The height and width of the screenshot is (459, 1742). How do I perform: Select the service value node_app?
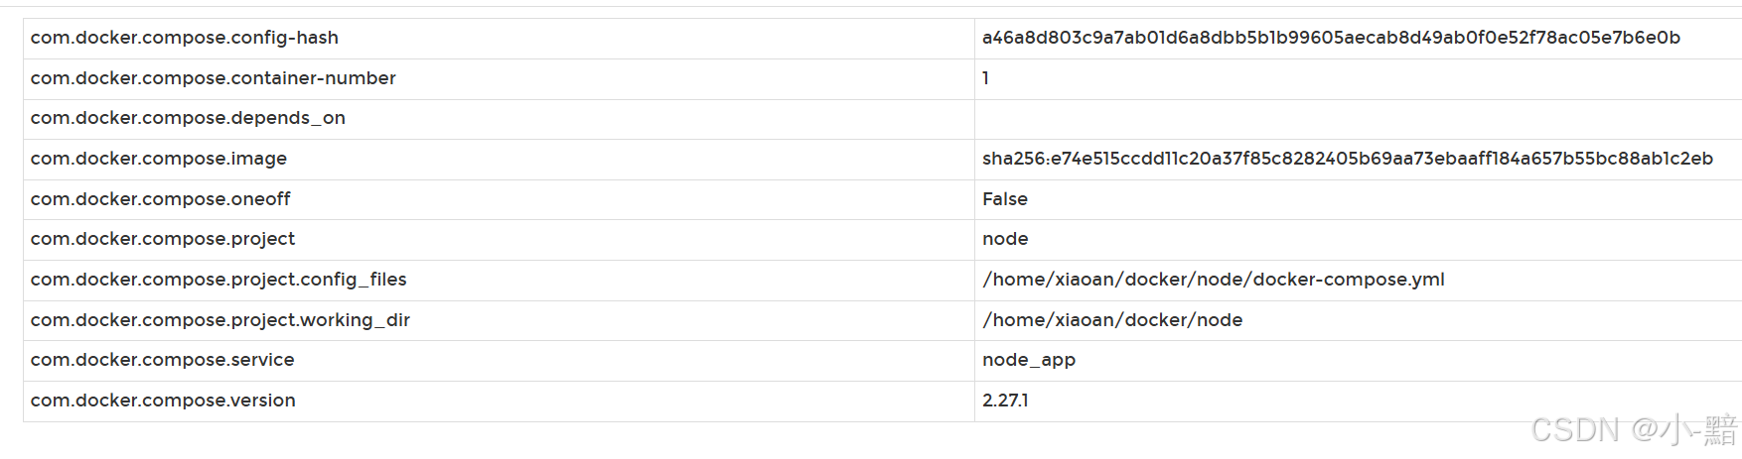(x=1029, y=360)
